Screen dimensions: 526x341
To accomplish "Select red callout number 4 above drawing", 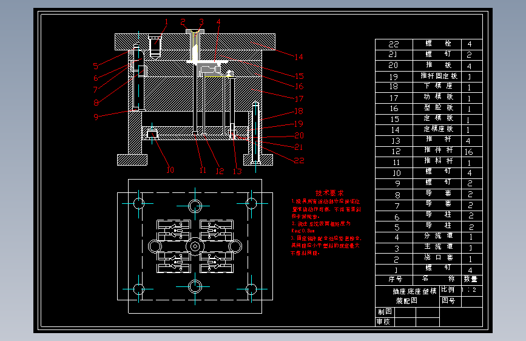I will [218, 22].
